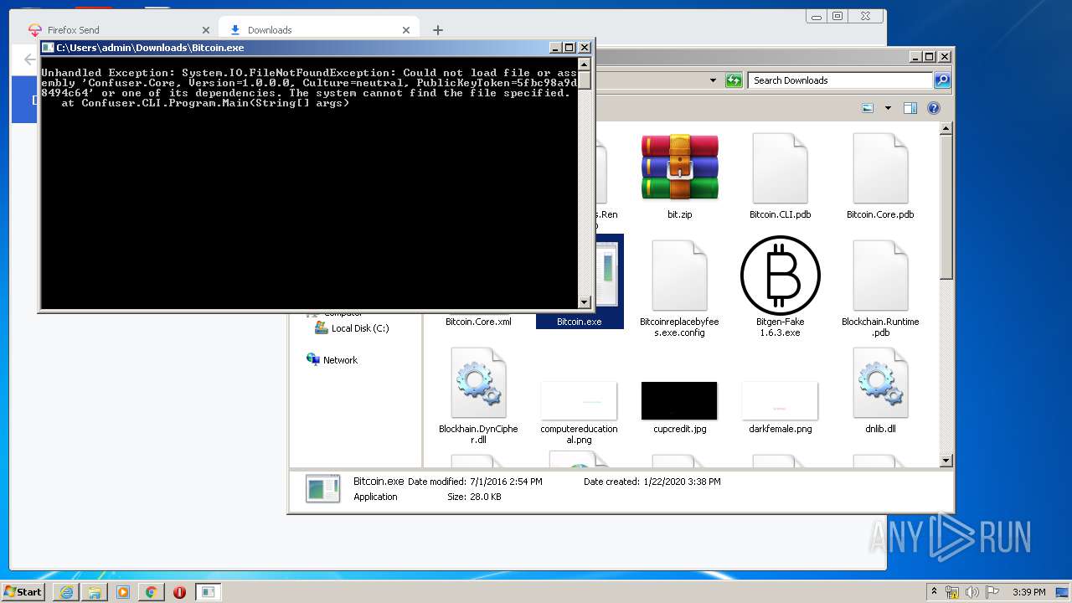Select the Bitgen-Fake 1.6.3.exe Bitcoin logo icon
Screen dimensions: 1072x603
[780, 276]
